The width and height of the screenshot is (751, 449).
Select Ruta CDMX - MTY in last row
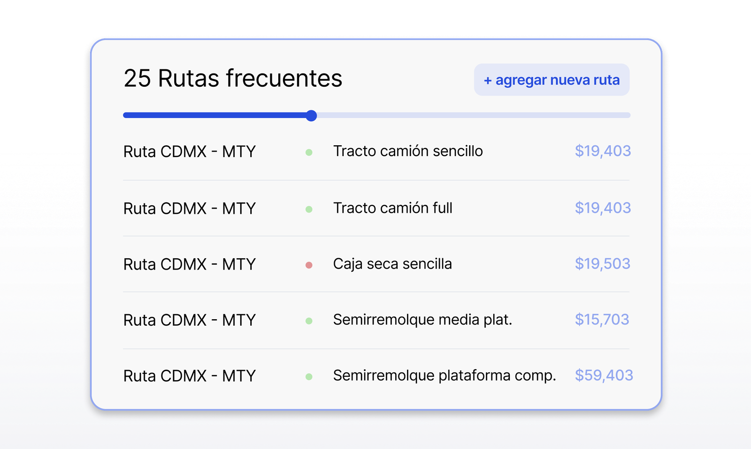[x=190, y=376]
